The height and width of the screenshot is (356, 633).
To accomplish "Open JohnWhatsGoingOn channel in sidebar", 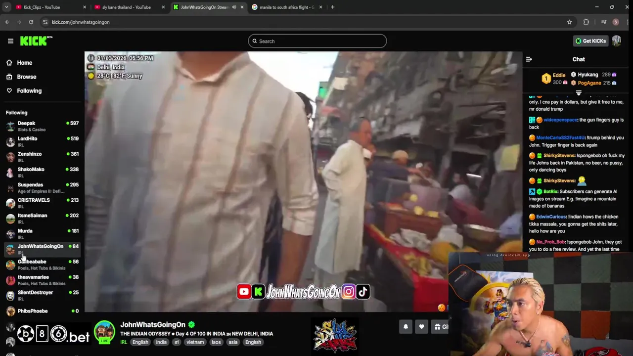I will point(42,249).
